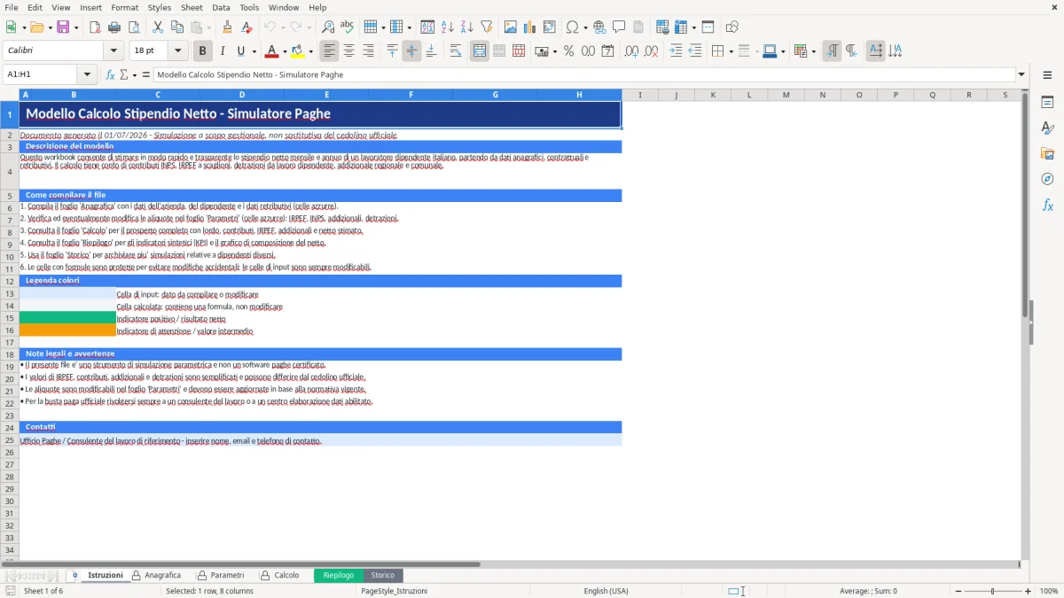Switch to the Riepilogo sheet tab
This screenshot has height=598, width=1064.
pos(338,575)
